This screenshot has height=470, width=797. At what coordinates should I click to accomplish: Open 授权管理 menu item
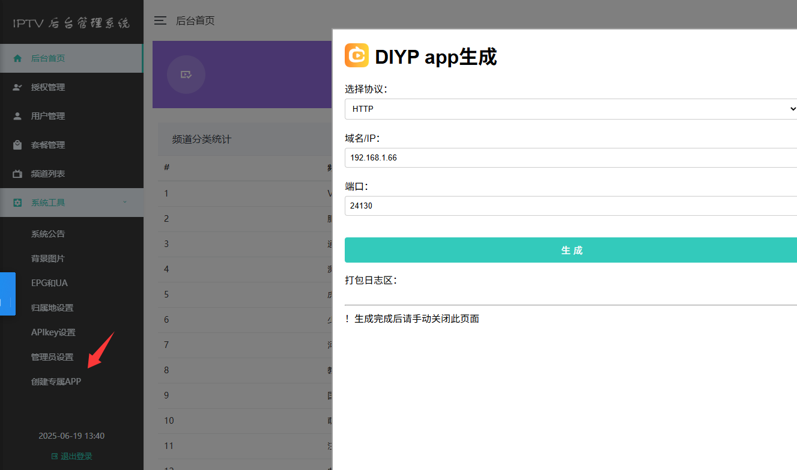pos(71,87)
